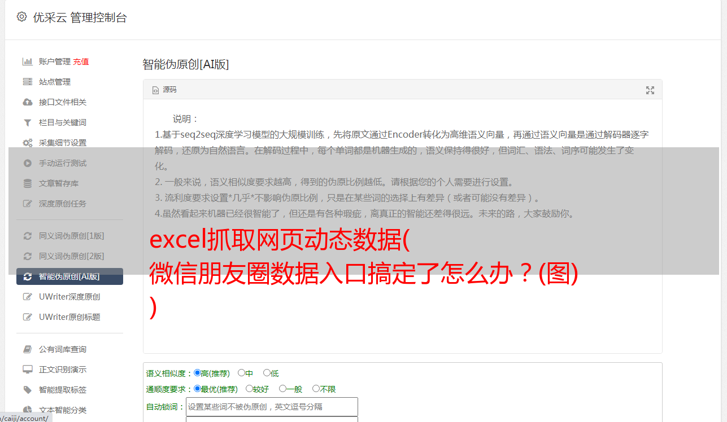Viewport: 727px width, 422px height.
Task: Click the cloud upload icon for 接口文件相关
Action: click(x=27, y=102)
